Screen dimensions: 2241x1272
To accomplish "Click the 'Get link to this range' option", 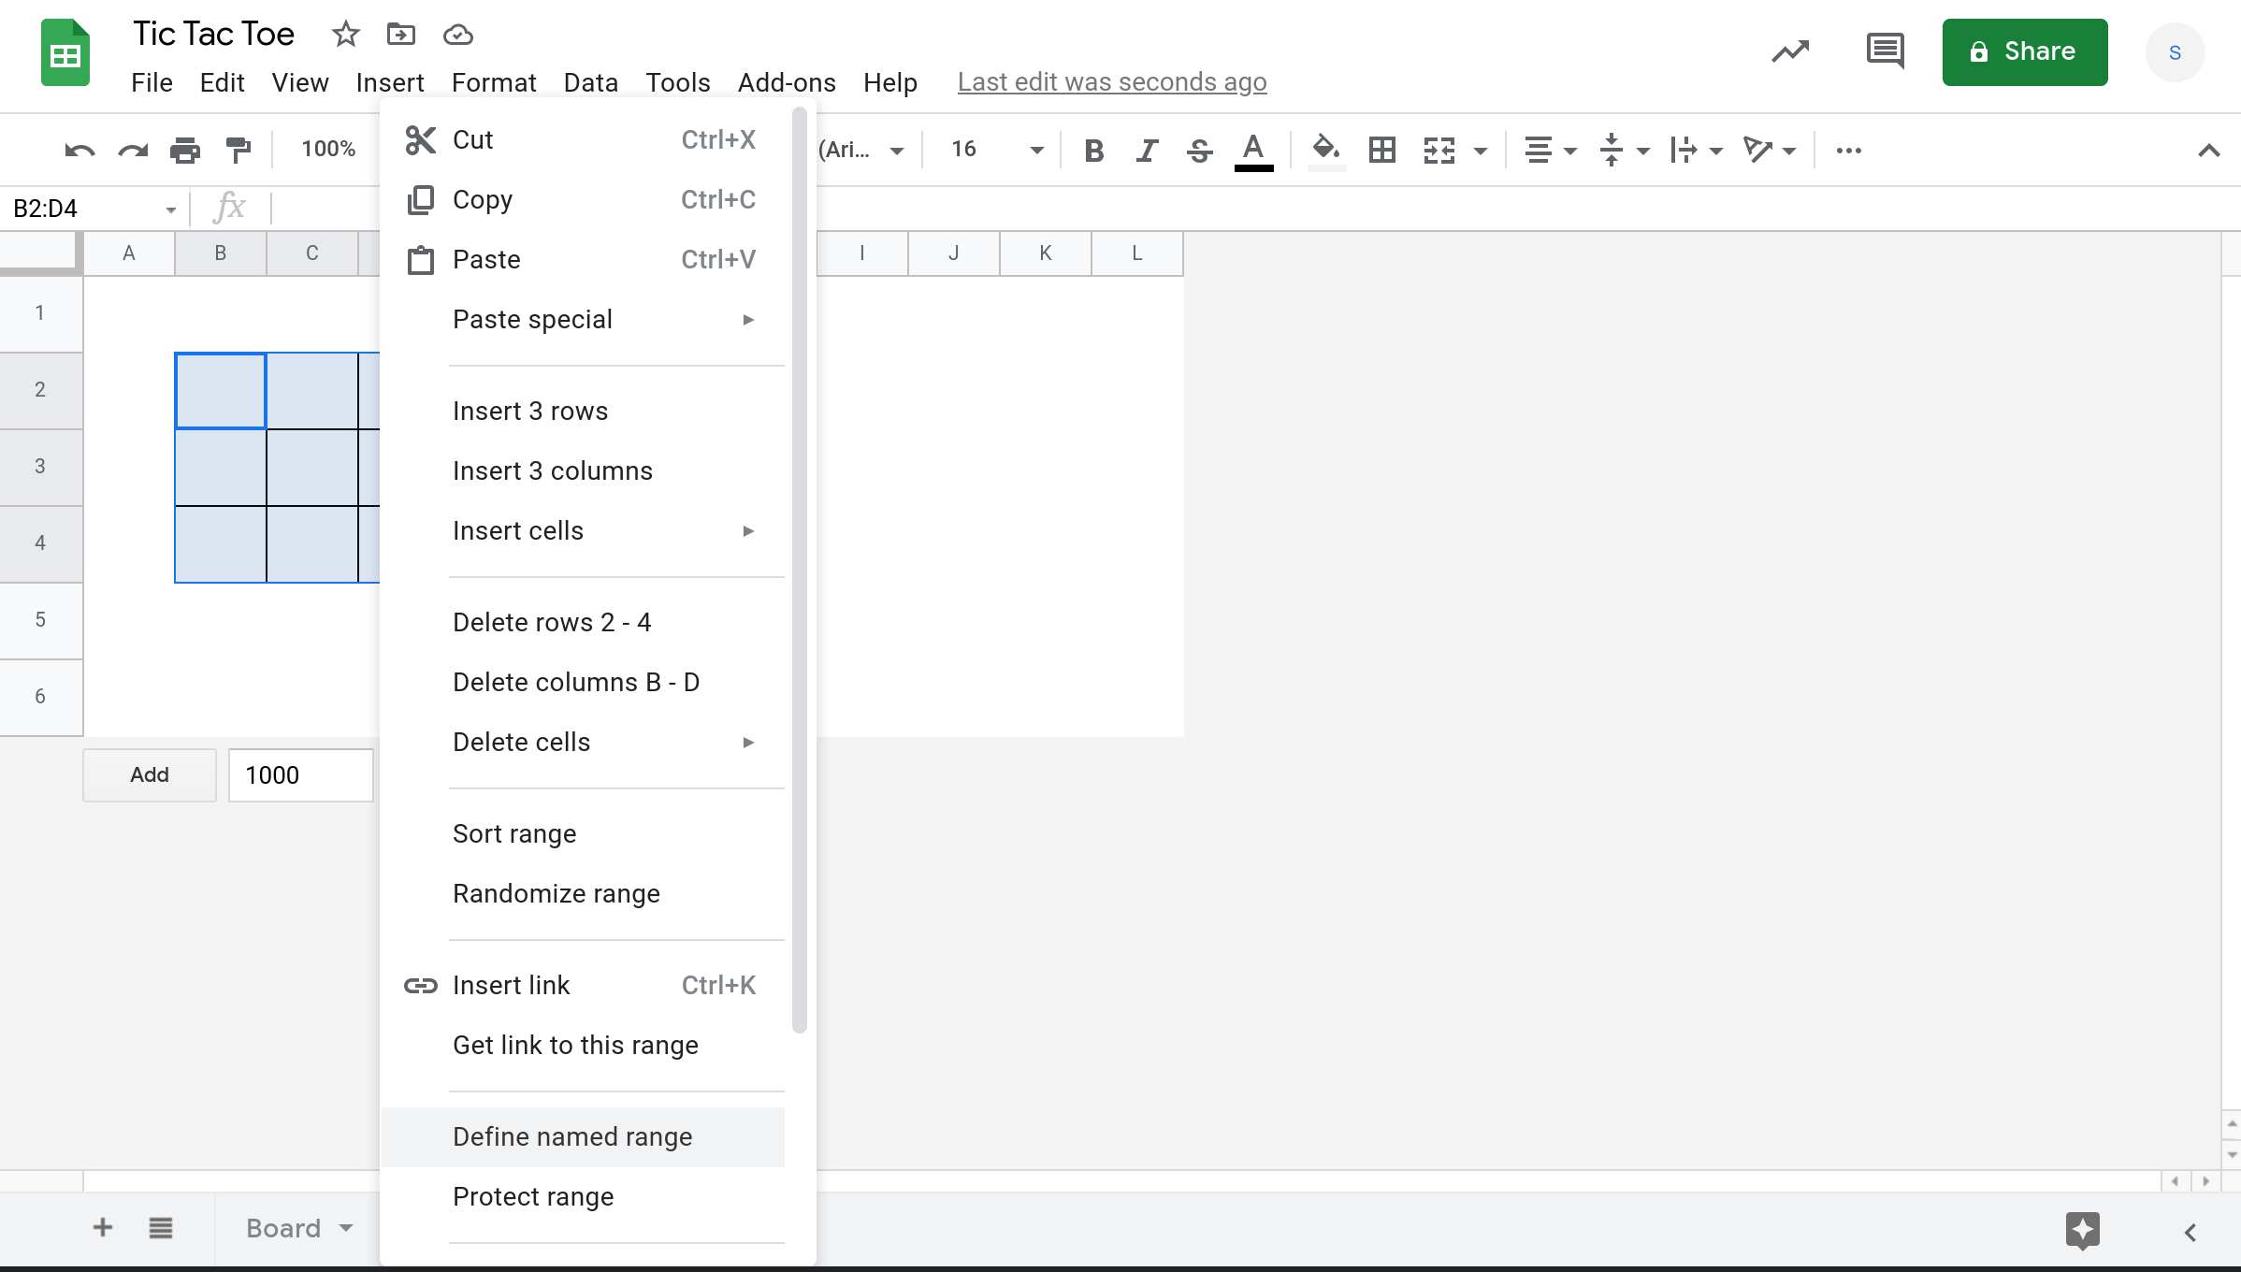I will [575, 1044].
